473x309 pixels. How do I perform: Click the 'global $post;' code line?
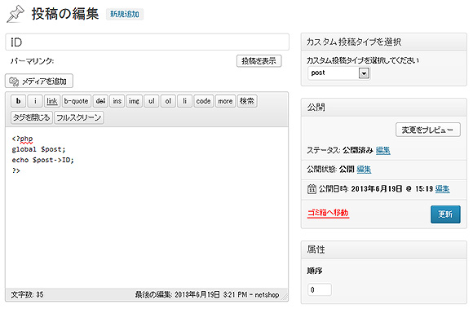tap(38, 149)
